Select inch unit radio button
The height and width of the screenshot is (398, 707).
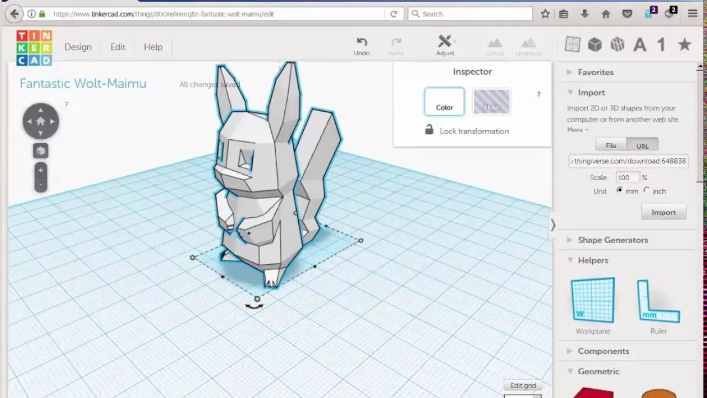[x=646, y=190]
